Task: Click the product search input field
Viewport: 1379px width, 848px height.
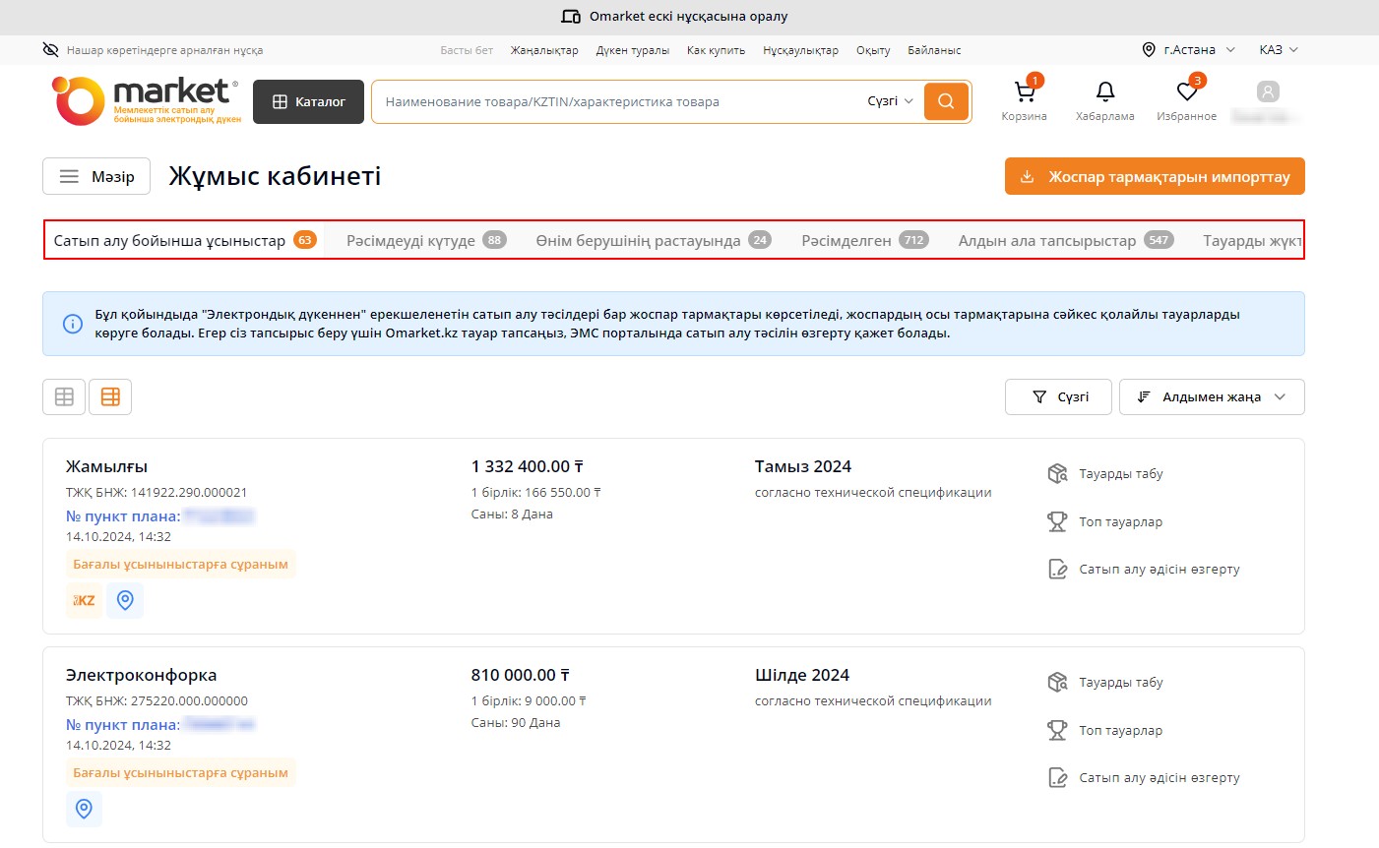Action: [x=615, y=101]
